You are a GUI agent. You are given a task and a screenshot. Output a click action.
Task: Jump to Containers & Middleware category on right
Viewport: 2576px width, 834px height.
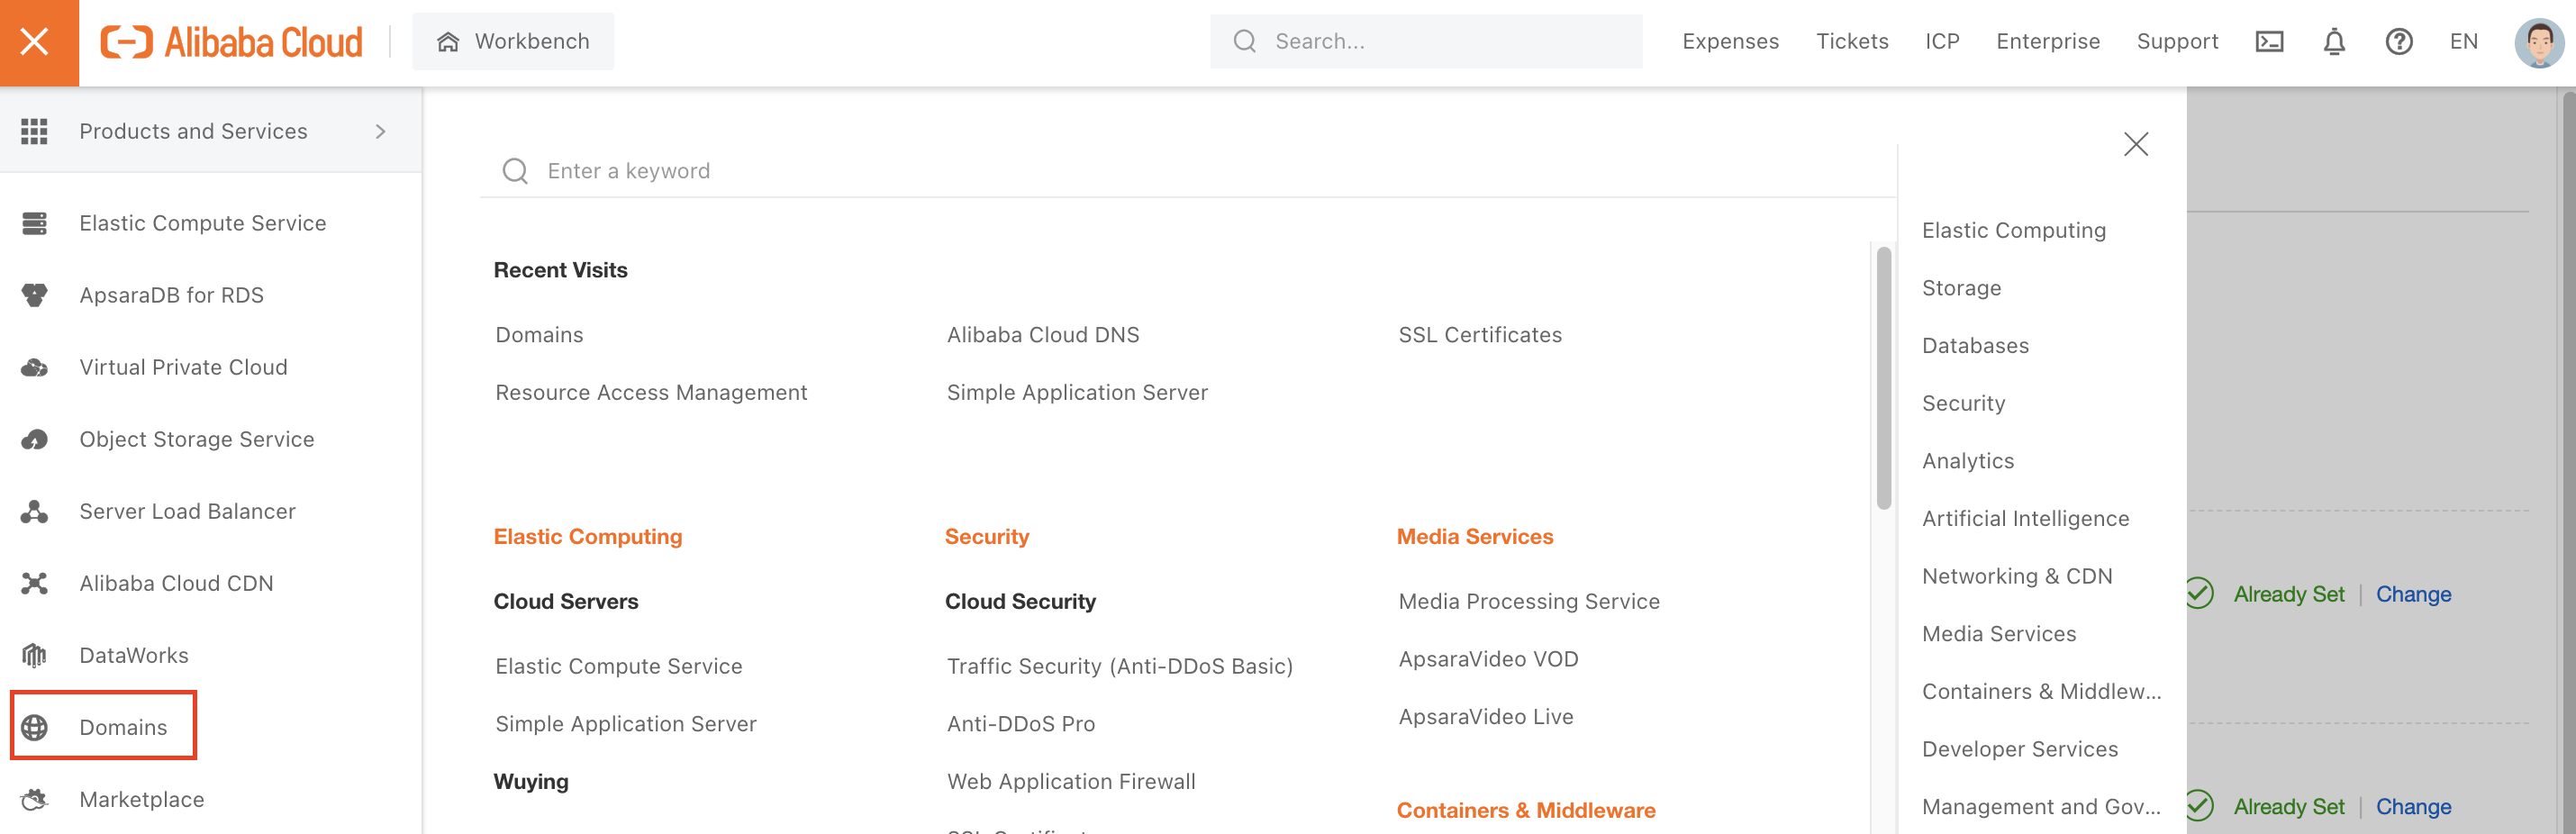pyautogui.click(x=2041, y=692)
